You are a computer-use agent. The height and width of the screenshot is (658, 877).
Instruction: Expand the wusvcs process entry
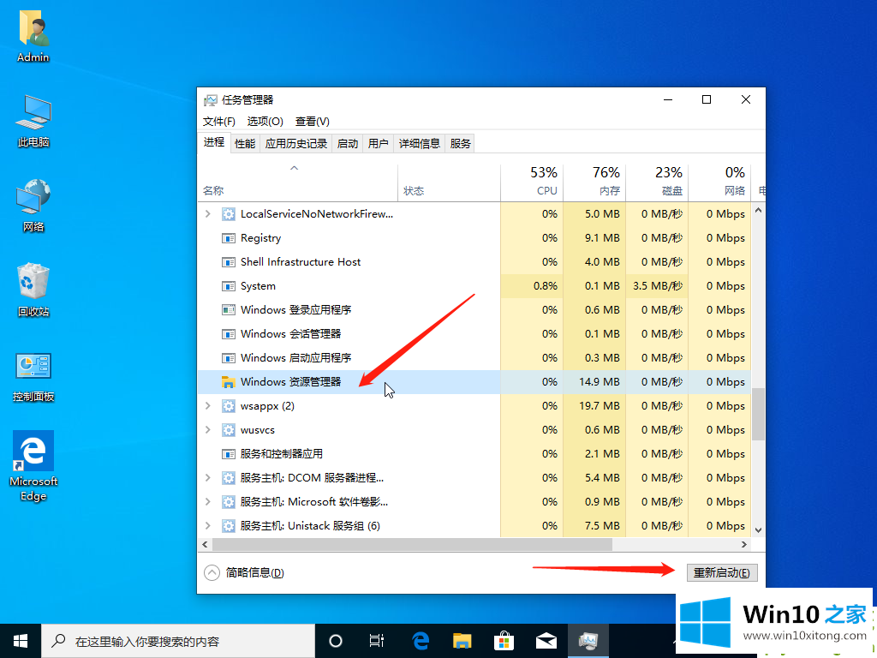tap(208, 429)
